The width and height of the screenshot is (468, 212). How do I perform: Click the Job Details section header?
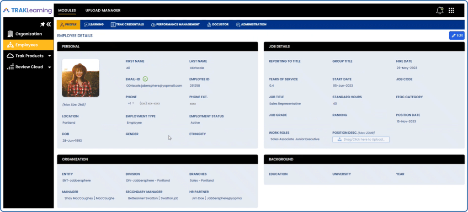click(364, 46)
